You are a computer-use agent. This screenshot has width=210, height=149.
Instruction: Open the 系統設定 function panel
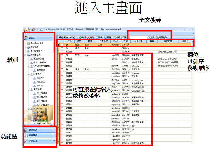click(40, 141)
